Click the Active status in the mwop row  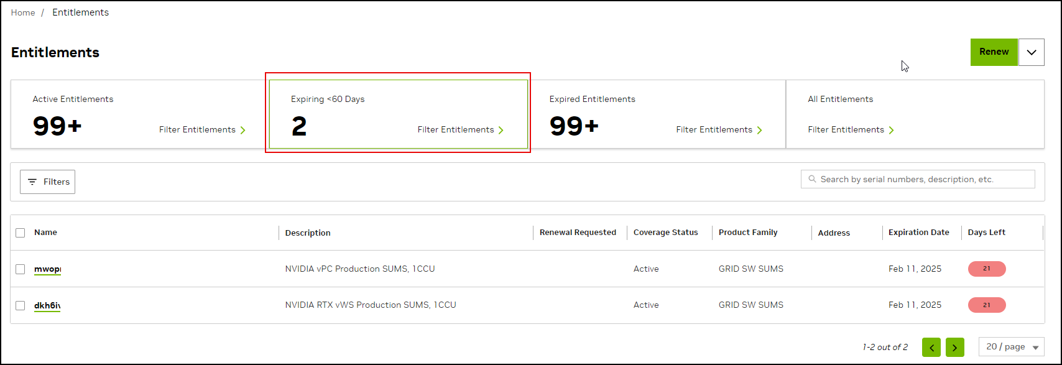tap(646, 269)
